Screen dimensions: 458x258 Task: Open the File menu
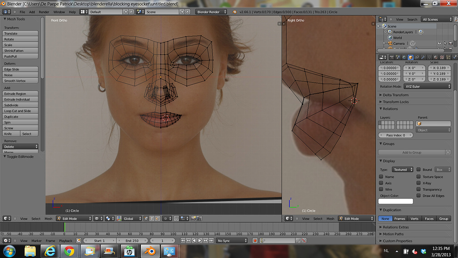[x=22, y=12]
